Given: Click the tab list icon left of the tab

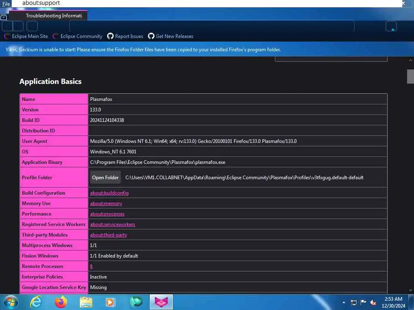Looking at the screenshot, I should 4,17.
